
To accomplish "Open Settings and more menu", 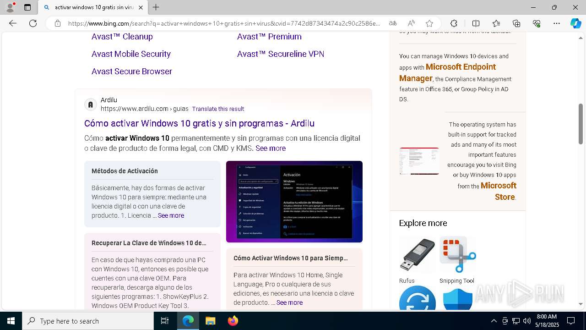I will tap(557, 23).
